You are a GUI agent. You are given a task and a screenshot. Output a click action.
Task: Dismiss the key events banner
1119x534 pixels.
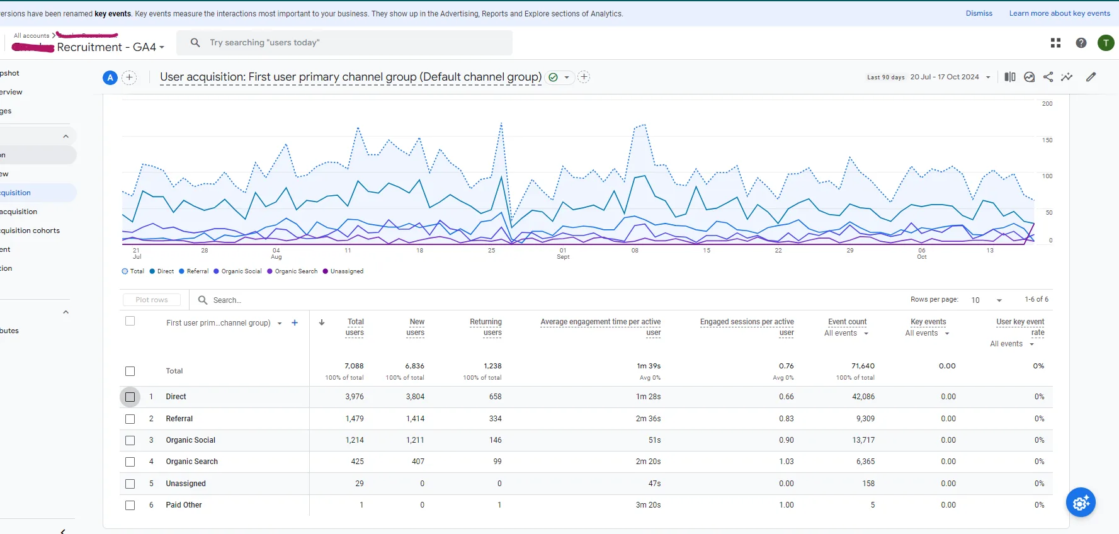(x=979, y=13)
